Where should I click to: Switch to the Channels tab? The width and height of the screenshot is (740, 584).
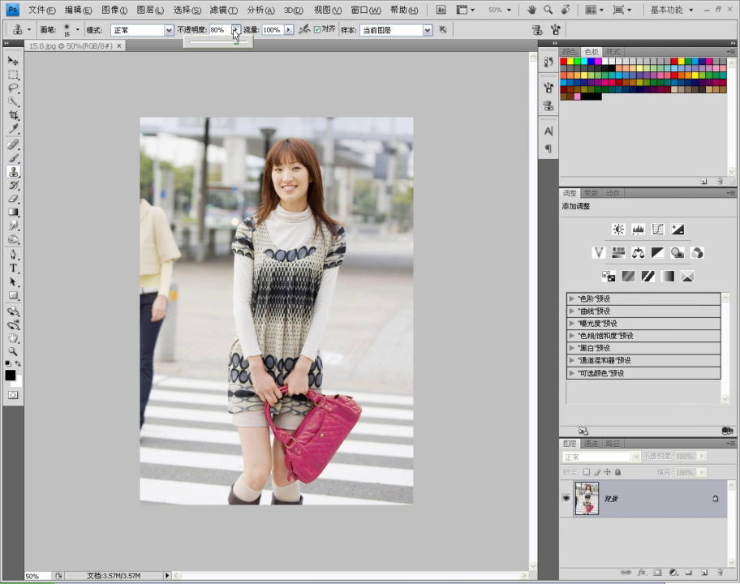tap(591, 444)
